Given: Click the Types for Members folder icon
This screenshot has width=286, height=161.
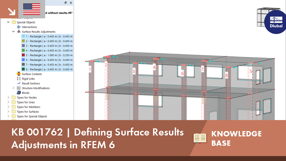Looking at the screenshot, I should pos(14,107).
